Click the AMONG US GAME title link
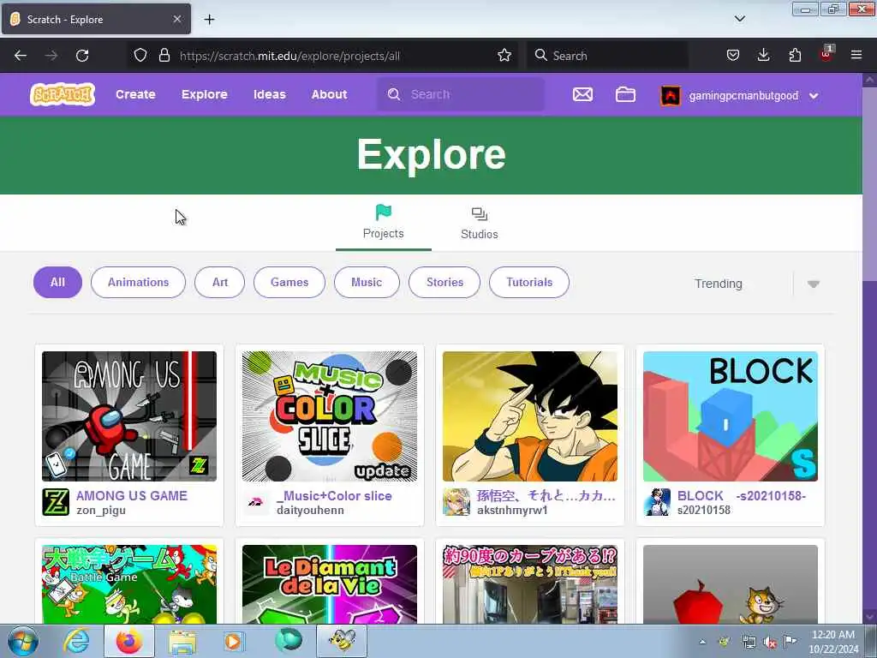877x658 pixels. pos(131,496)
